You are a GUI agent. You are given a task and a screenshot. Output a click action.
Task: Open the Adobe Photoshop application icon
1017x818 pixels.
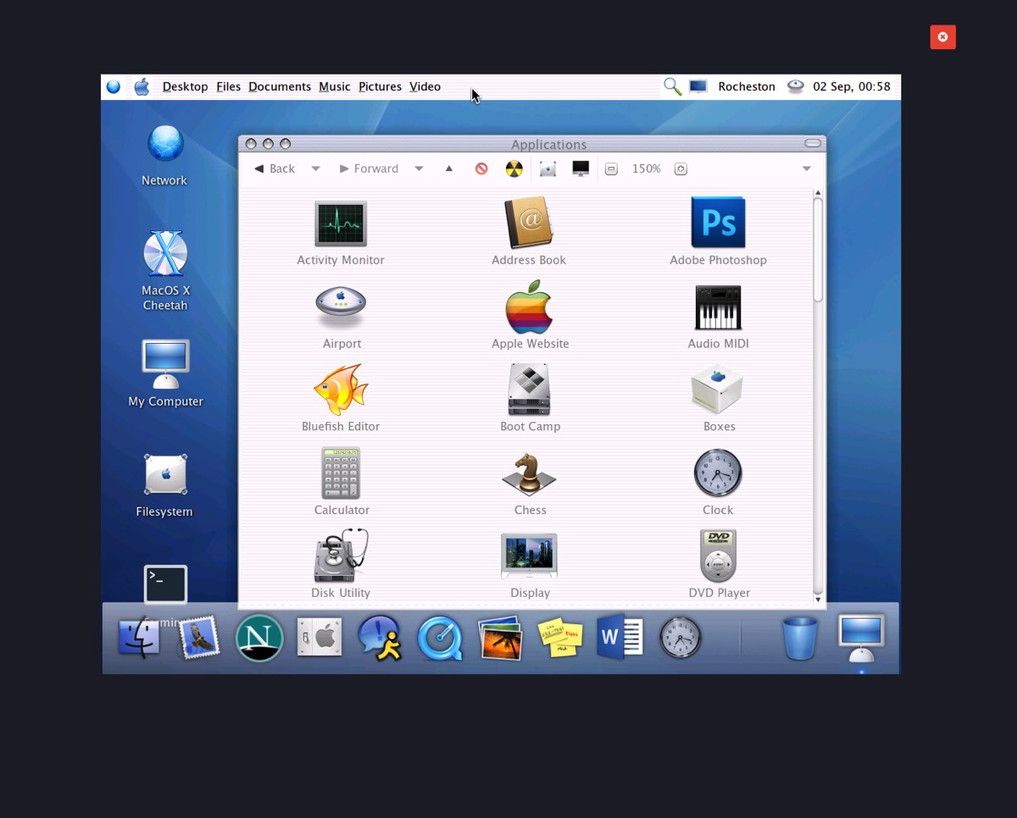pos(718,223)
